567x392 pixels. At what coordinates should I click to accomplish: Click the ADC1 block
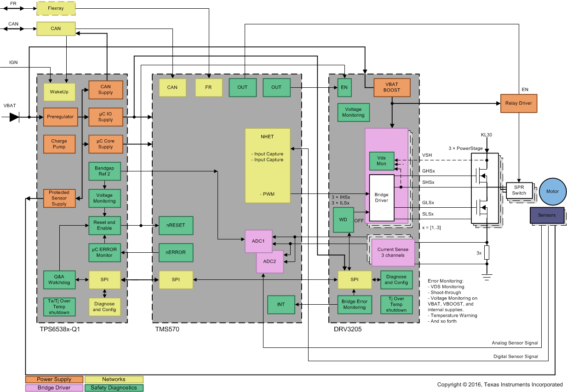click(258, 242)
